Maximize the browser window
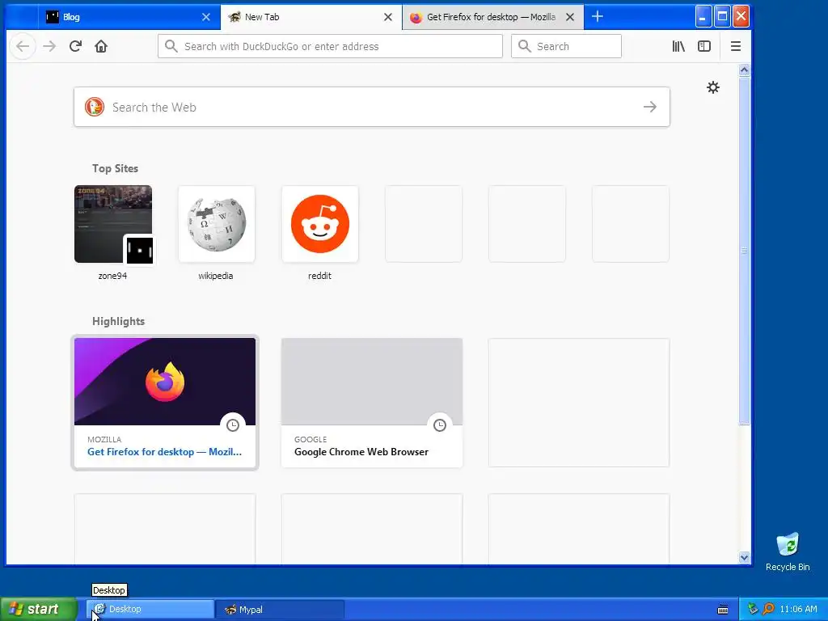 (722, 16)
